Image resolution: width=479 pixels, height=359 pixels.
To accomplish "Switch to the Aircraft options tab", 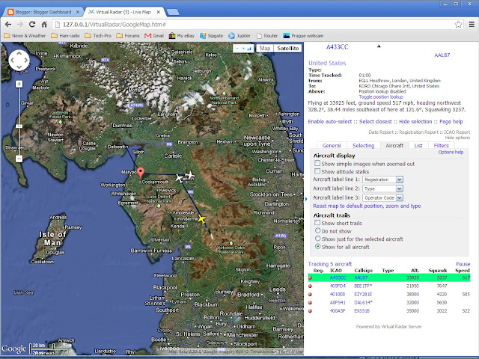I will tap(394, 146).
